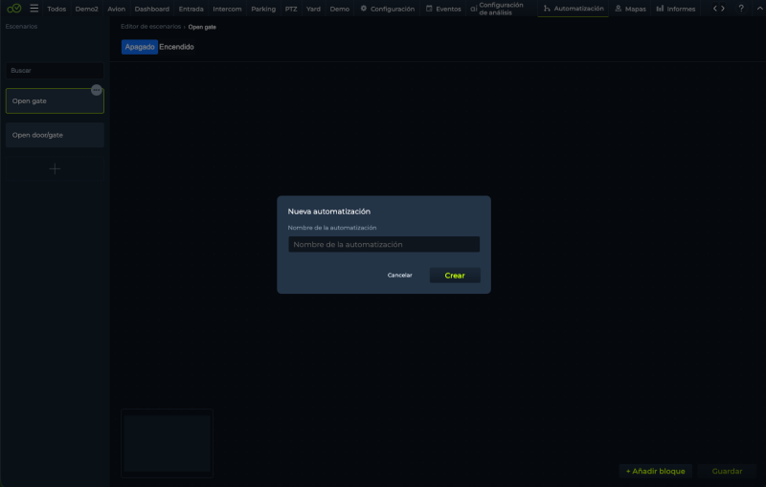
Task: Click the Open gate breadcrumb text
Action: point(202,27)
